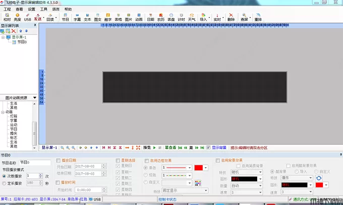Add a 天气 weather region

pos(192,17)
